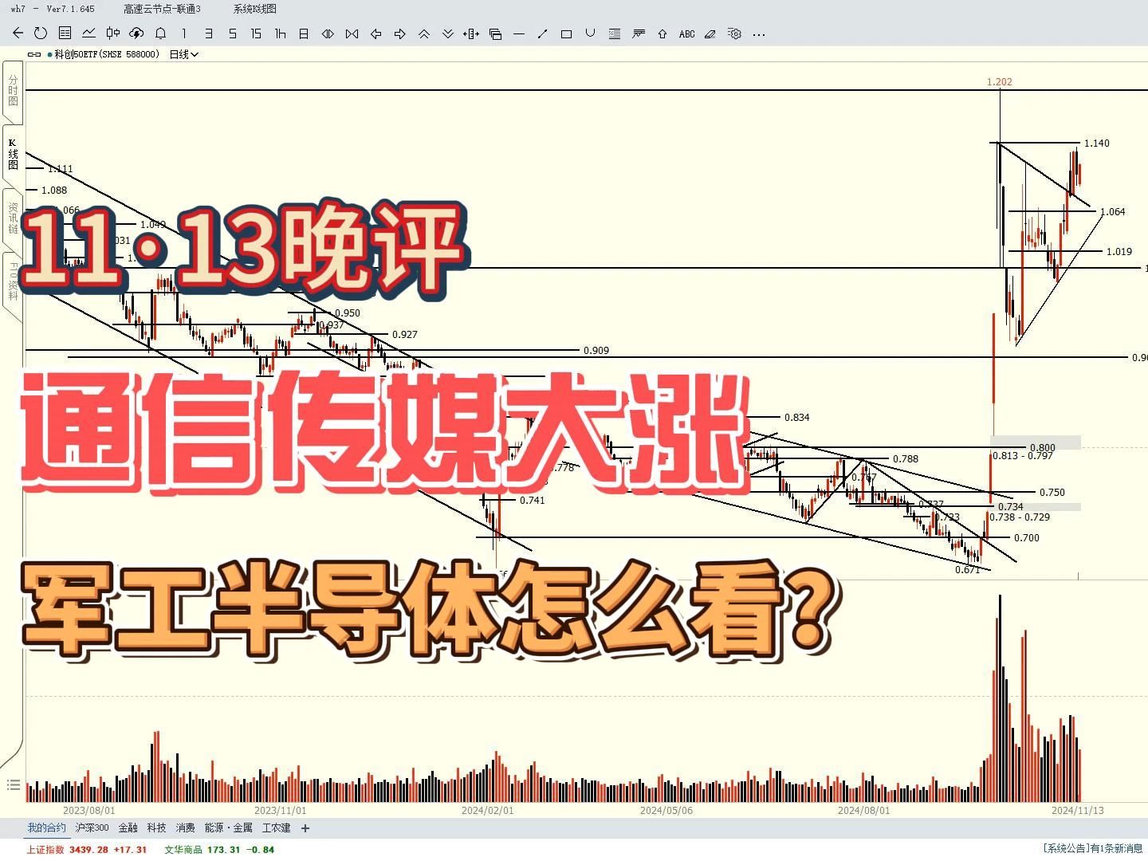
Task: Select the up arrow marker tool
Action: (662, 33)
